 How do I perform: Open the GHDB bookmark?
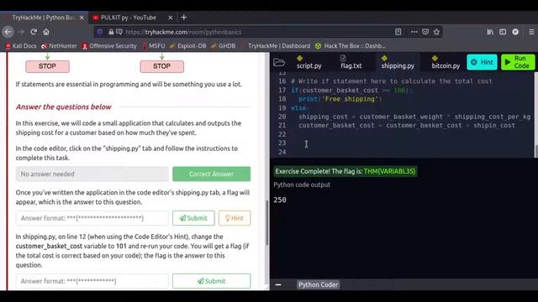tap(223, 46)
